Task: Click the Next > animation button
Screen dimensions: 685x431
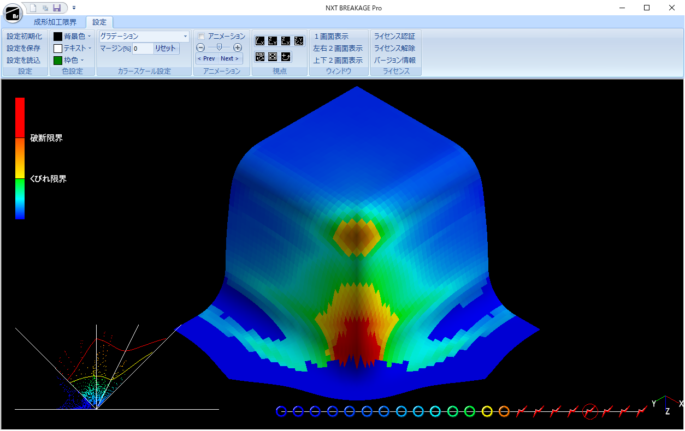Action: [x=230, y=59]
